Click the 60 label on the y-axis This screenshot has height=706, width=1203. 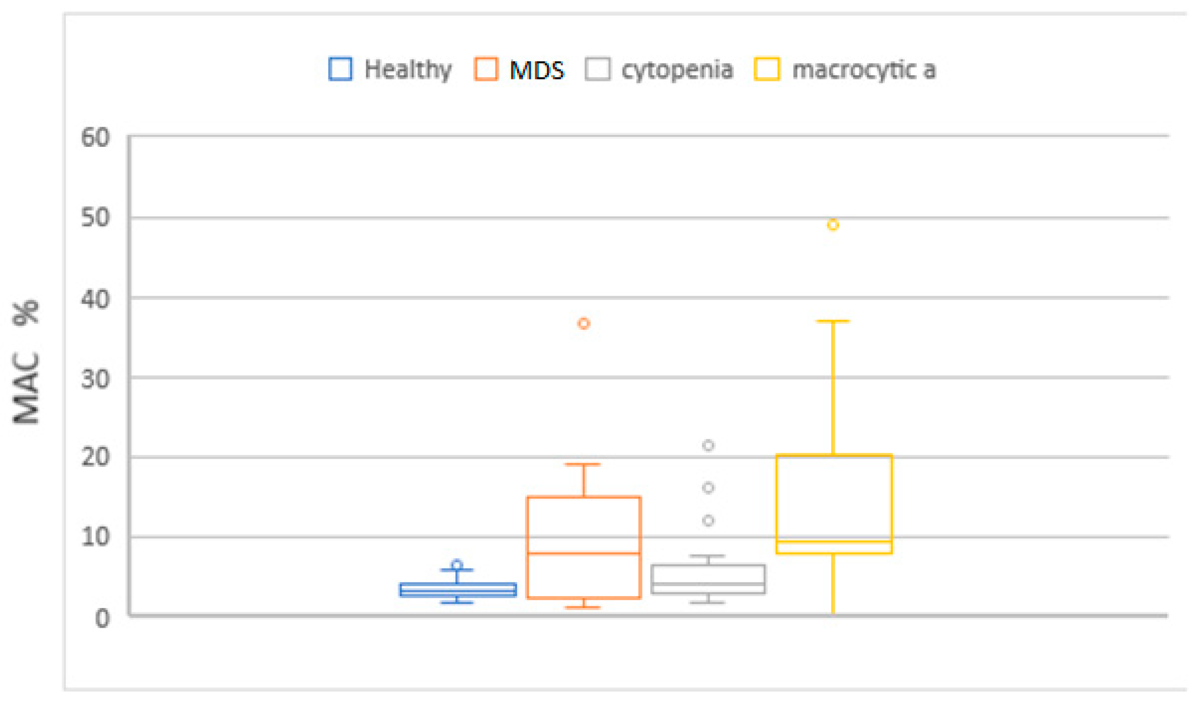click(x=95, y=138)
